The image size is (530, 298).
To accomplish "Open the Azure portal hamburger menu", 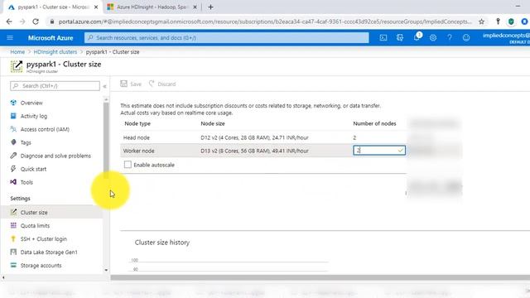I will (10, 37).
